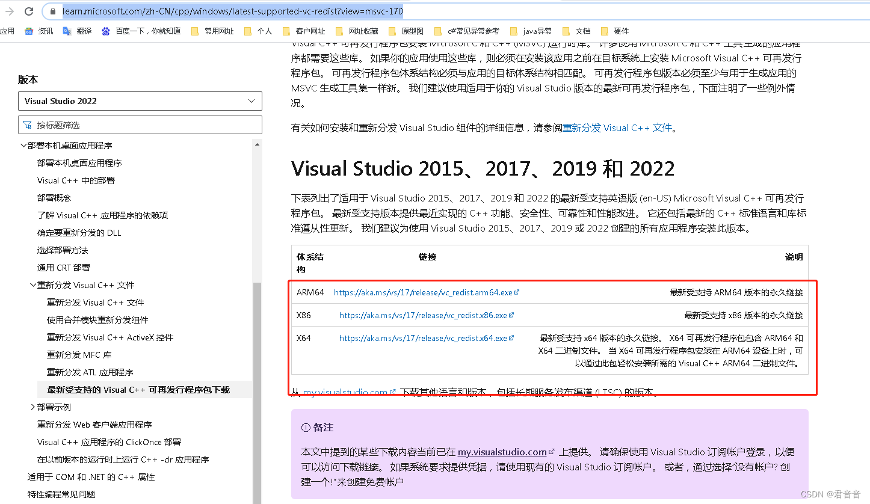This screenshot has width=870, height=504.
Task: Open 在以前版本的运行时上运行 C++ -clr 应用程序
Action: pos(123,459)
